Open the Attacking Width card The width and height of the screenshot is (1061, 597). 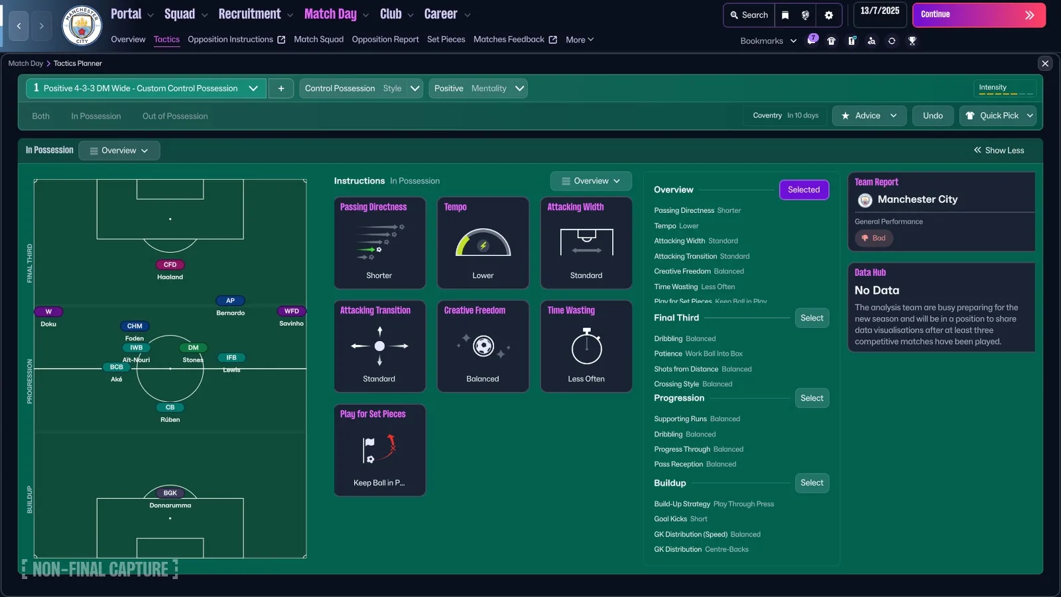click(586, 243)
